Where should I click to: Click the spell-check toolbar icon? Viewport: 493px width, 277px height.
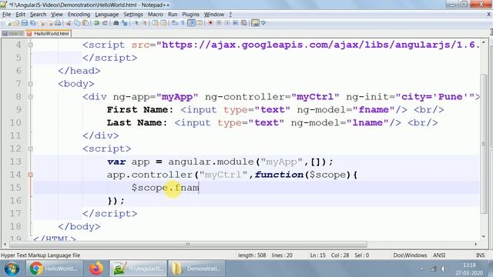263,23
